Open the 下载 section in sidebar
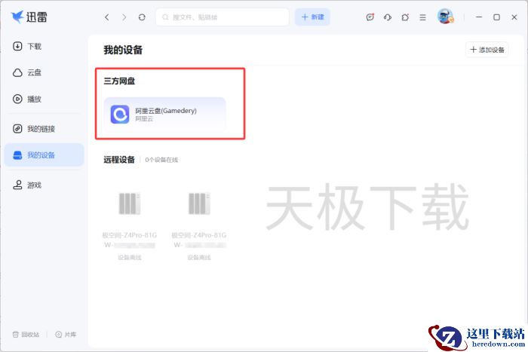 (27, 46)
